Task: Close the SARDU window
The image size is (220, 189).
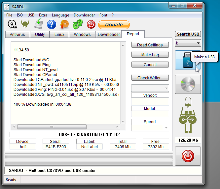Action: (195, 6)
